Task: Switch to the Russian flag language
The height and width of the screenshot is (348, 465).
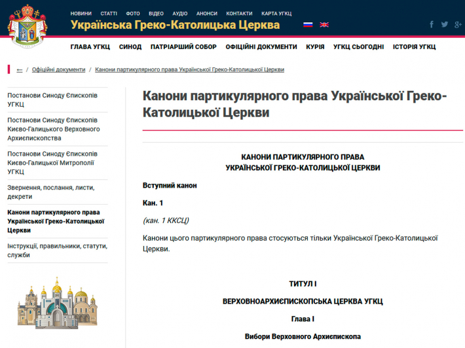Action: tap(308, 25)
